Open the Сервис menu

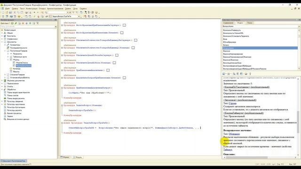click(68, 8)
